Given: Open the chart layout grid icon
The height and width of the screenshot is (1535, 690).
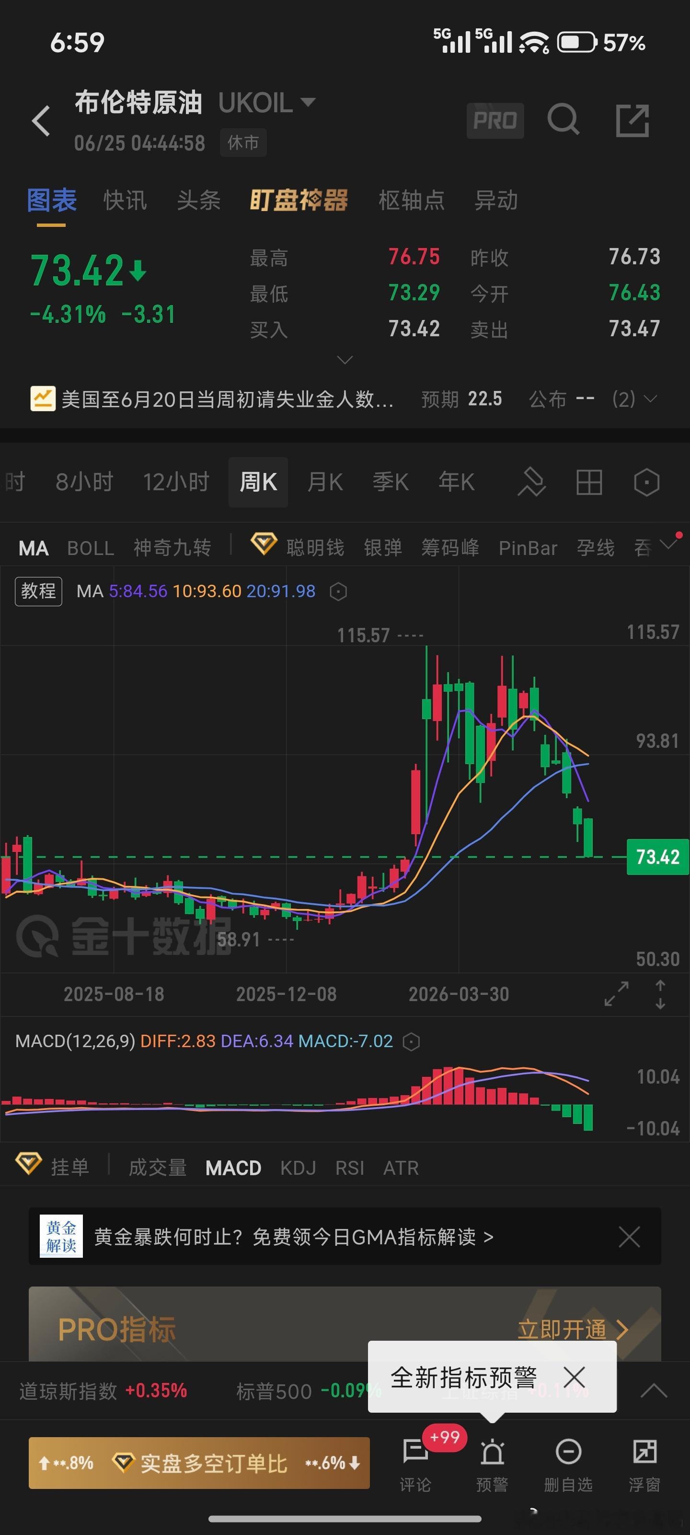Looking at the screenshot, I should pos(589,482).
